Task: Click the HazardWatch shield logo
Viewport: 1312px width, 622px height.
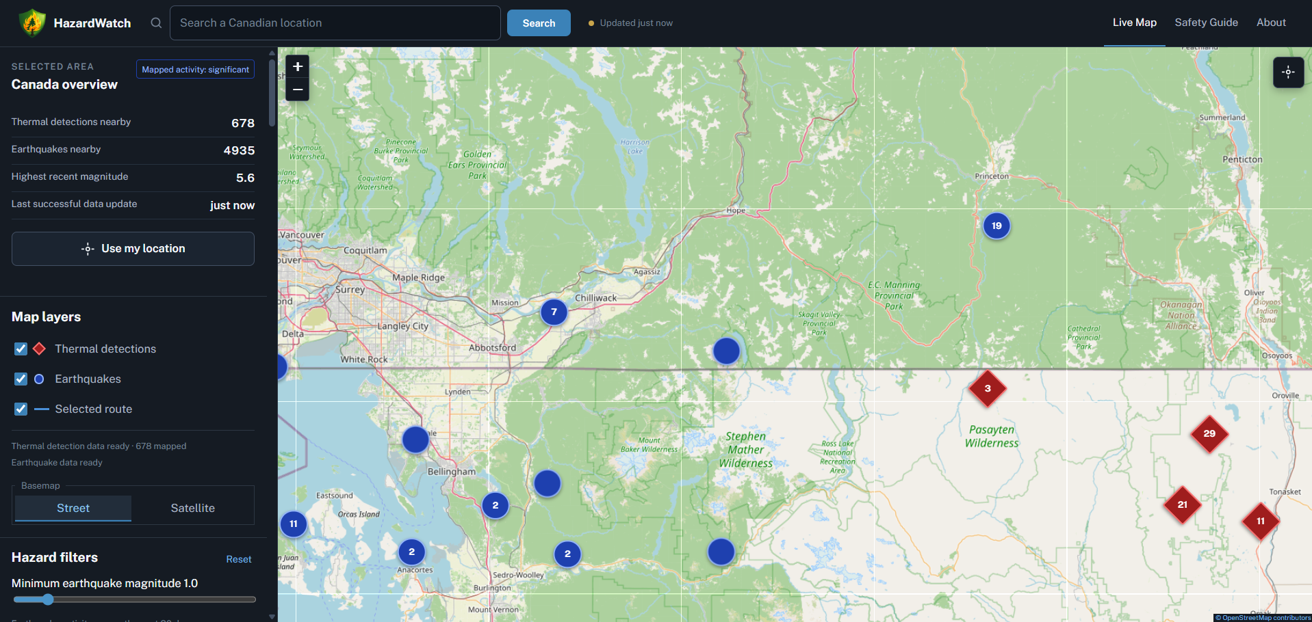Action: pos(31,23)
